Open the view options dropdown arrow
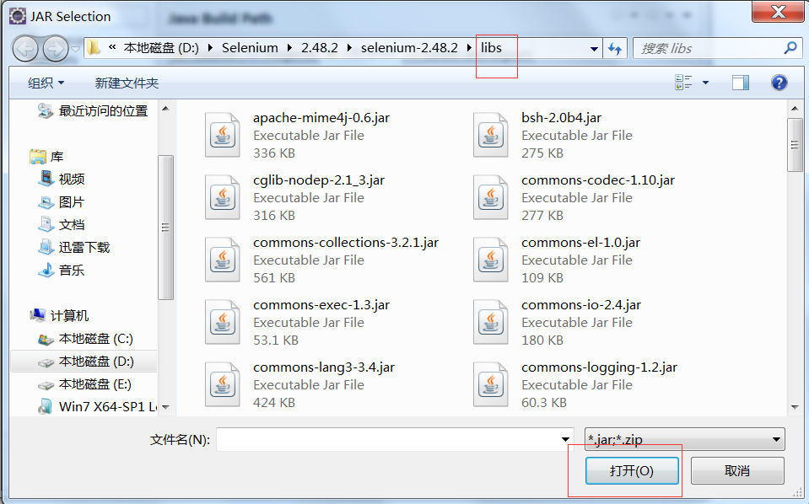Screen dimensions: 809x504 pyautogui.click(x=705, y=83)
